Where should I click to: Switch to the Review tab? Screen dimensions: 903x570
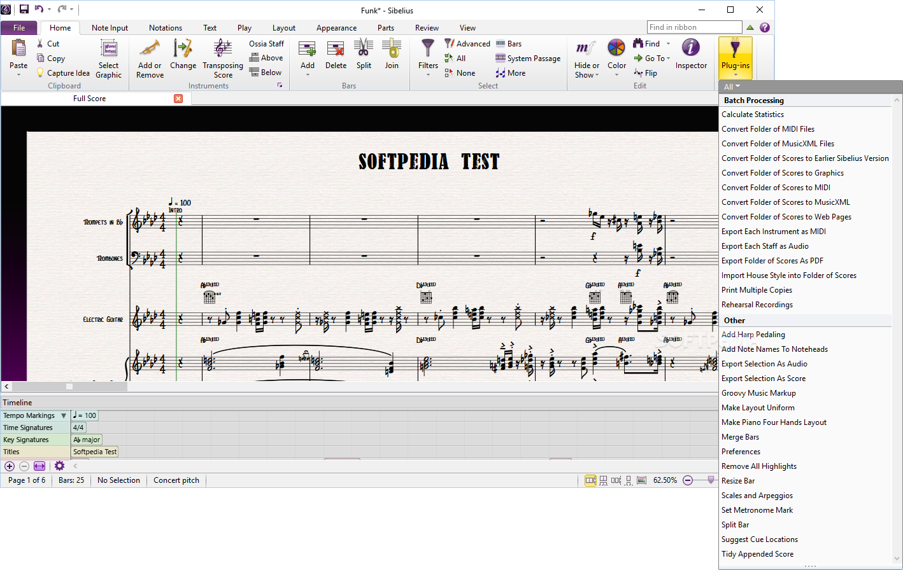coord(427,27)
